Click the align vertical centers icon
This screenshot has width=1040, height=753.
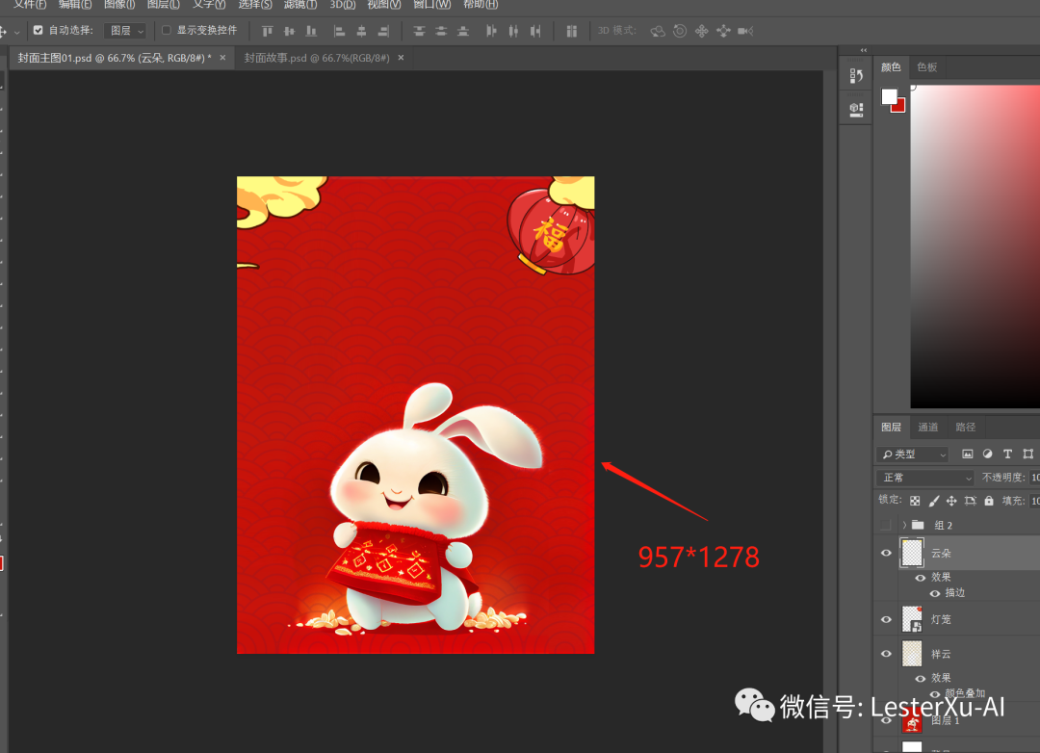289,31
